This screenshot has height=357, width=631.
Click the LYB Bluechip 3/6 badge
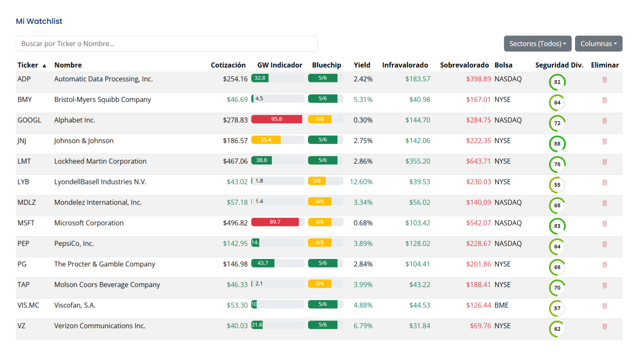pos(317,181)
